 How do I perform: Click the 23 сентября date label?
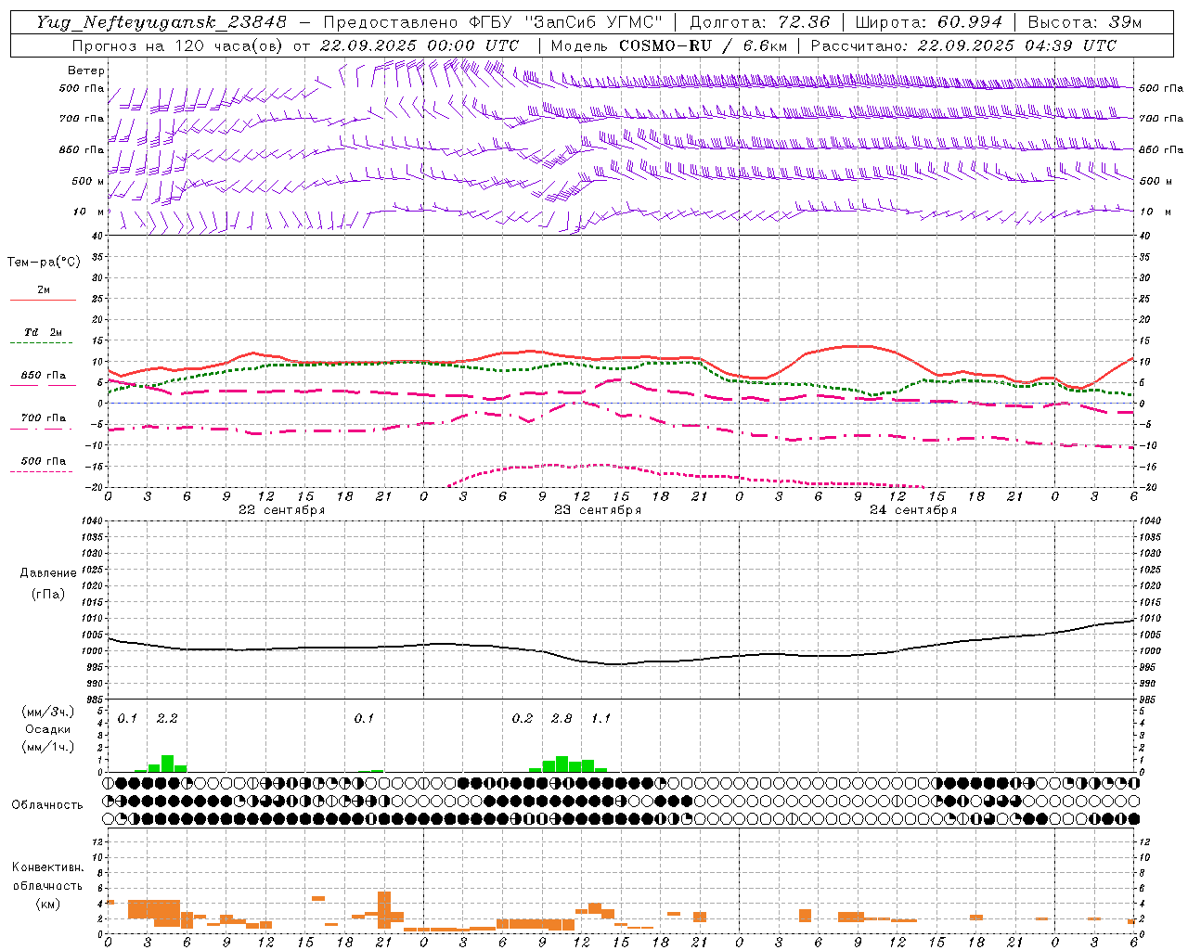[598, 510]
